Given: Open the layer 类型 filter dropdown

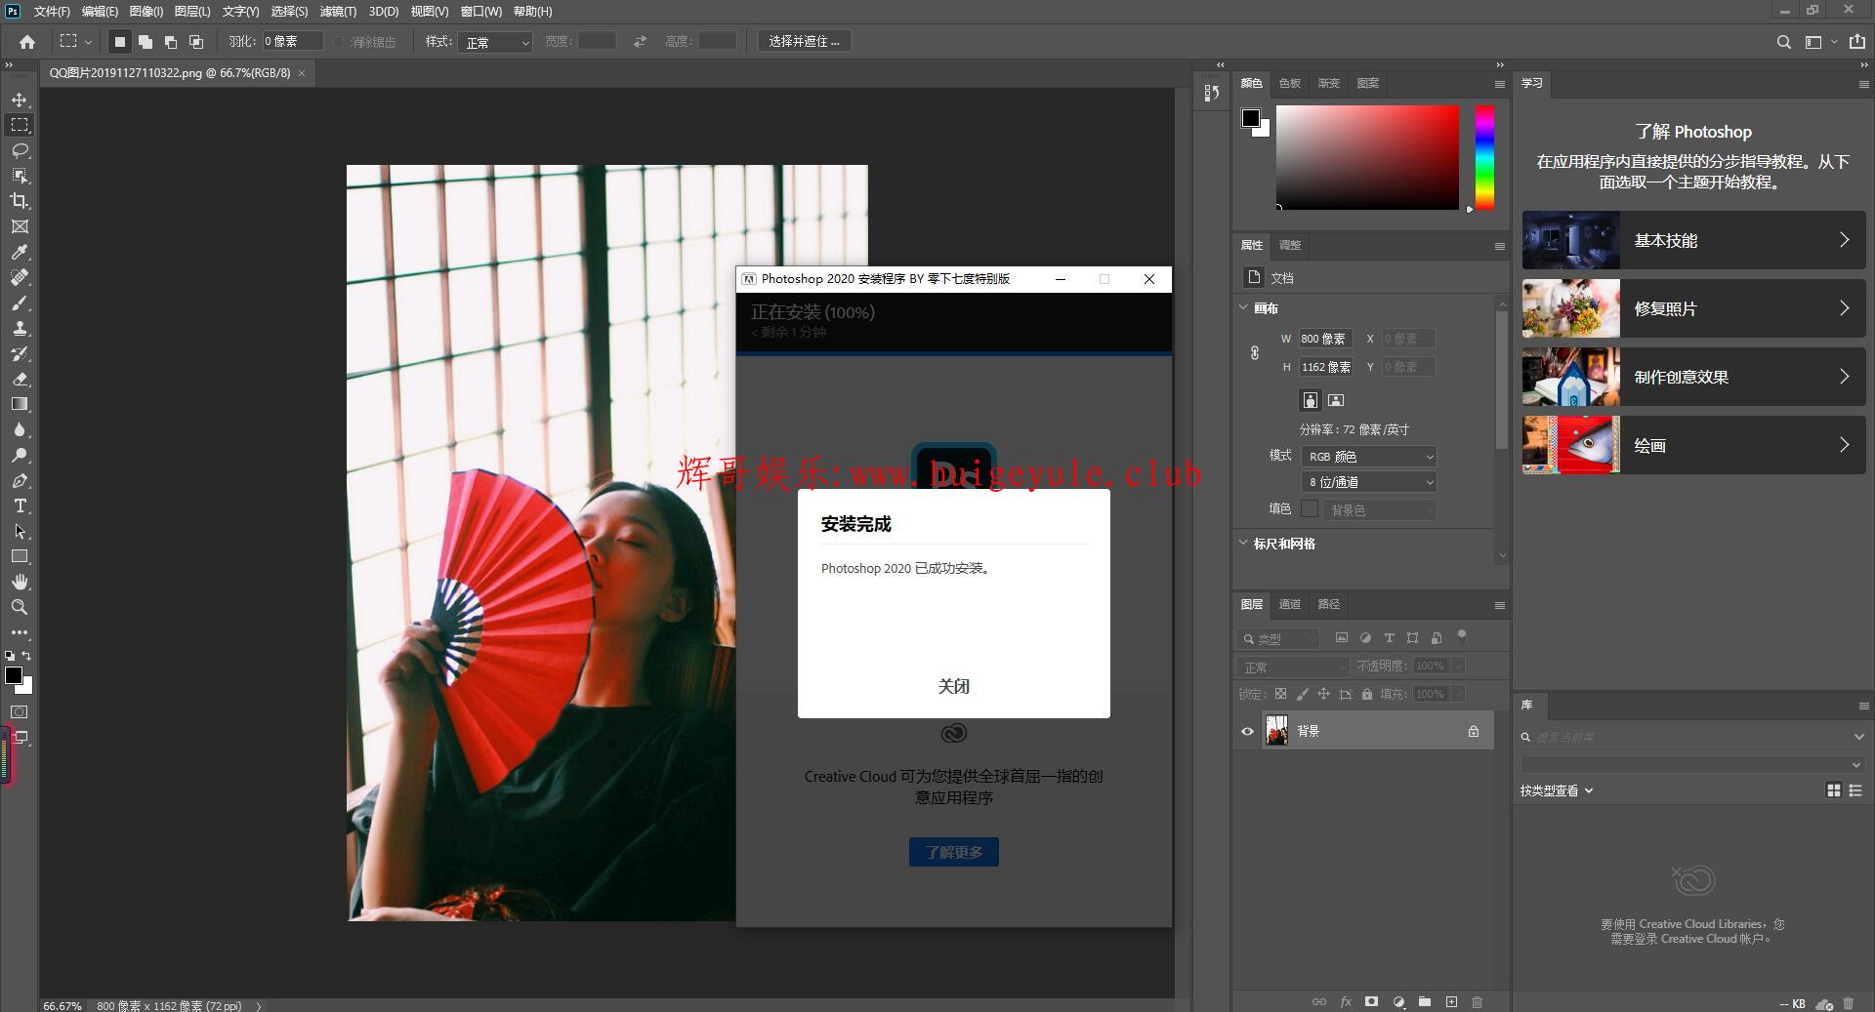Looking at the screenshot, I should click(1278, 638).
